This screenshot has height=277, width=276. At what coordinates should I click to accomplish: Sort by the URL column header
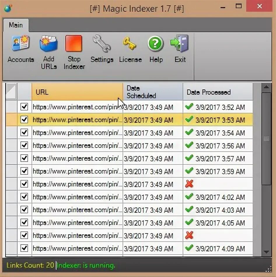58,92
